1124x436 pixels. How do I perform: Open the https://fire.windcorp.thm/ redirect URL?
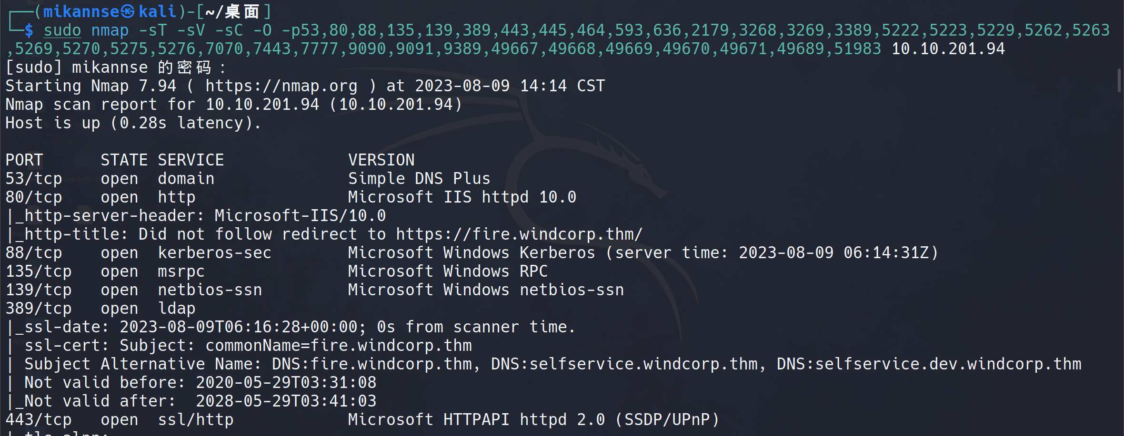click(x=519, y=234)
